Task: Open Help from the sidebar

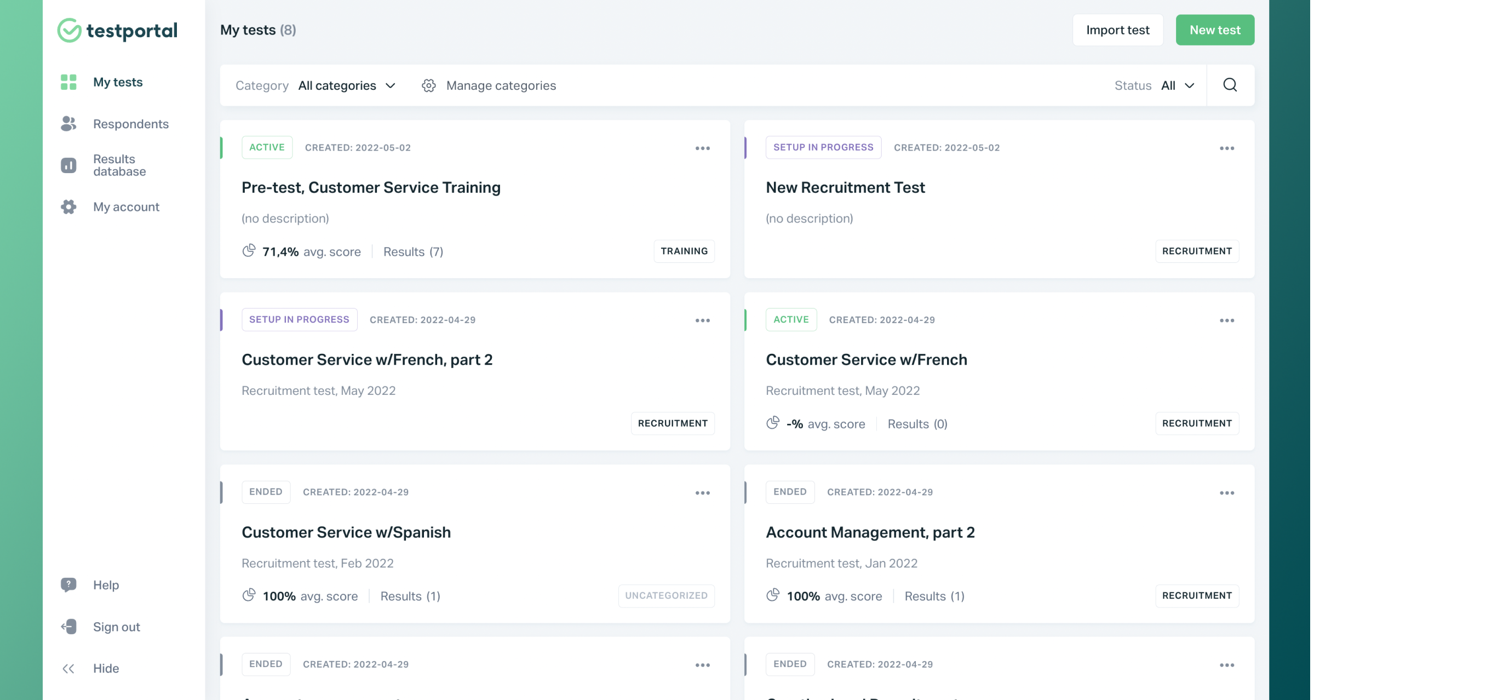Action: tap(106, 584)
